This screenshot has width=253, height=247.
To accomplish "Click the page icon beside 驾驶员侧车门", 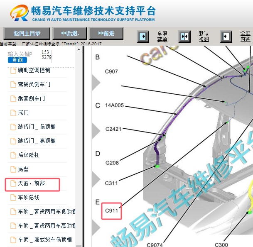I will [13, 85].
